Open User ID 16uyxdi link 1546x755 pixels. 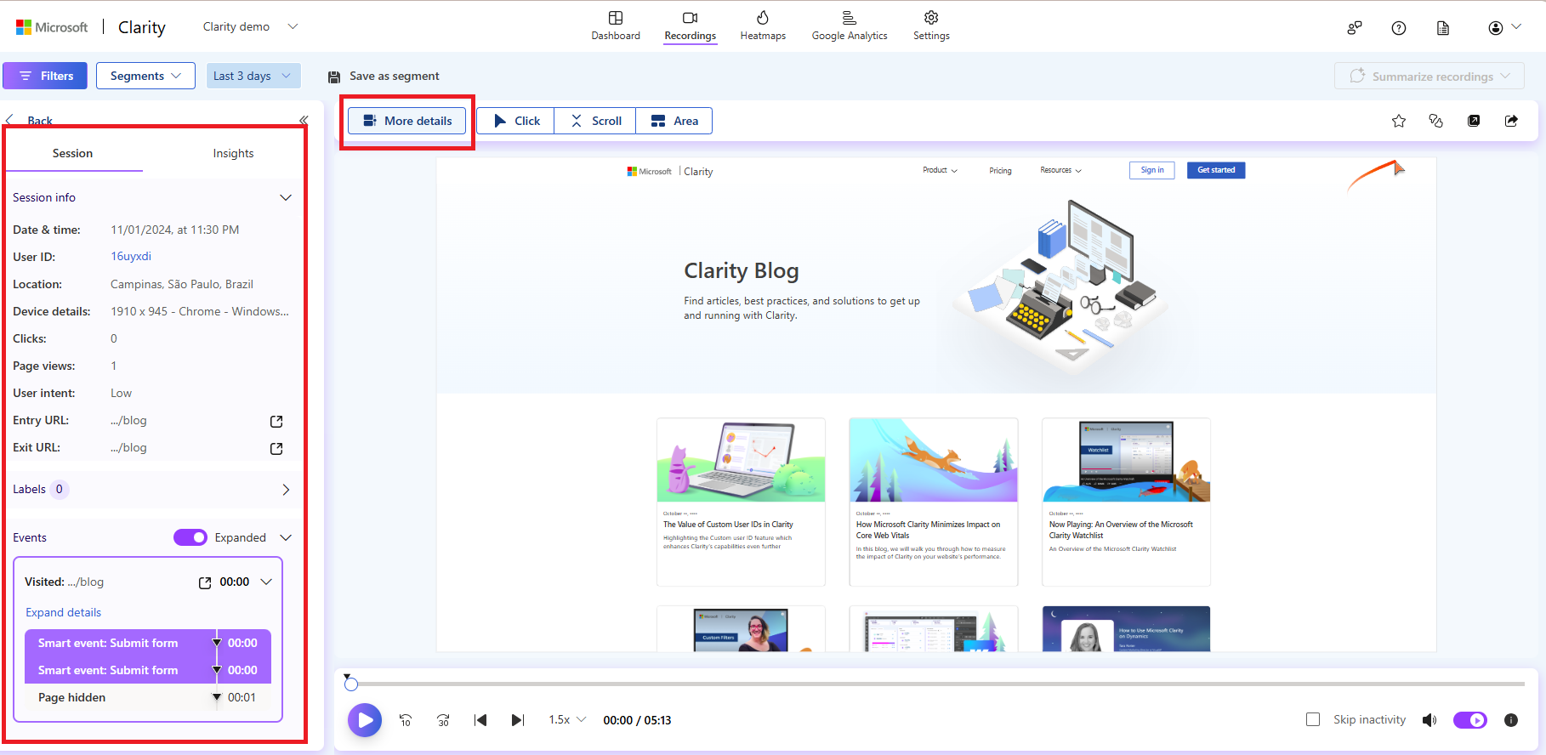[x=131, y=256]
